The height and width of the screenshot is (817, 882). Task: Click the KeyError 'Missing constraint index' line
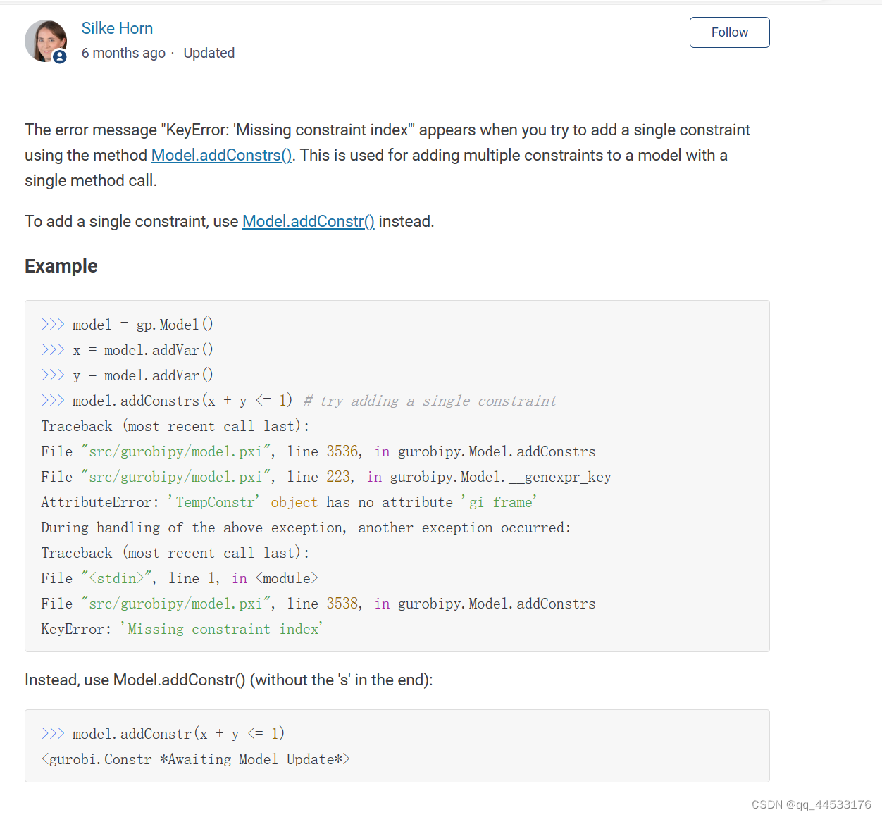pos(182,629)
